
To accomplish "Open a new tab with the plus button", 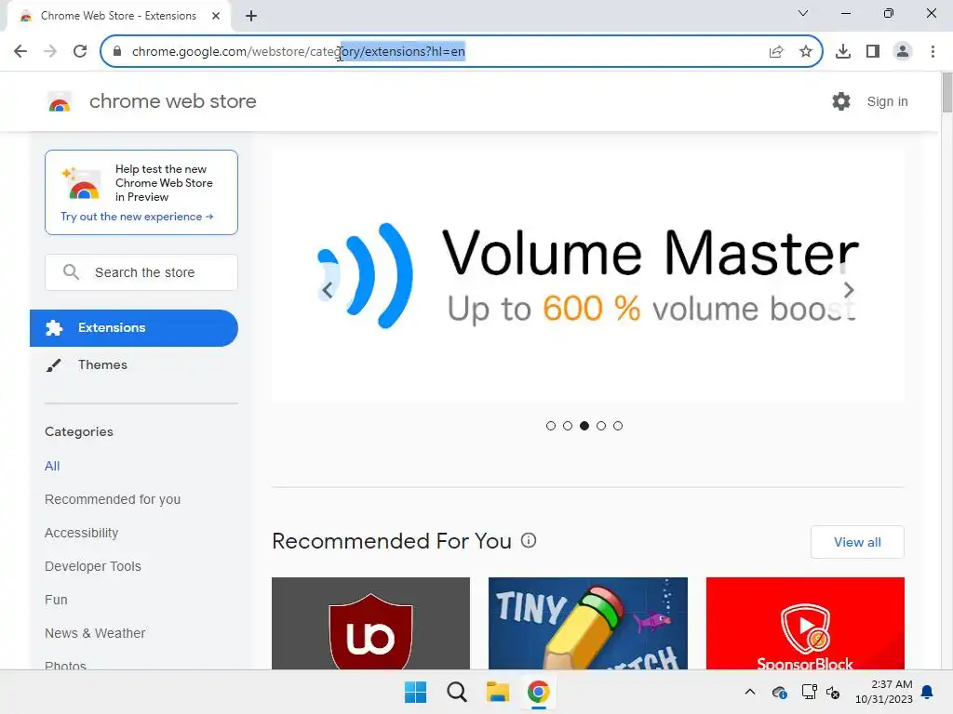I will coord(251,16).
